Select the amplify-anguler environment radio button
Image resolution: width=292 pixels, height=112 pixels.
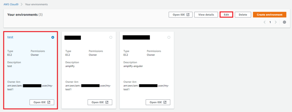(x=169, y=37)
